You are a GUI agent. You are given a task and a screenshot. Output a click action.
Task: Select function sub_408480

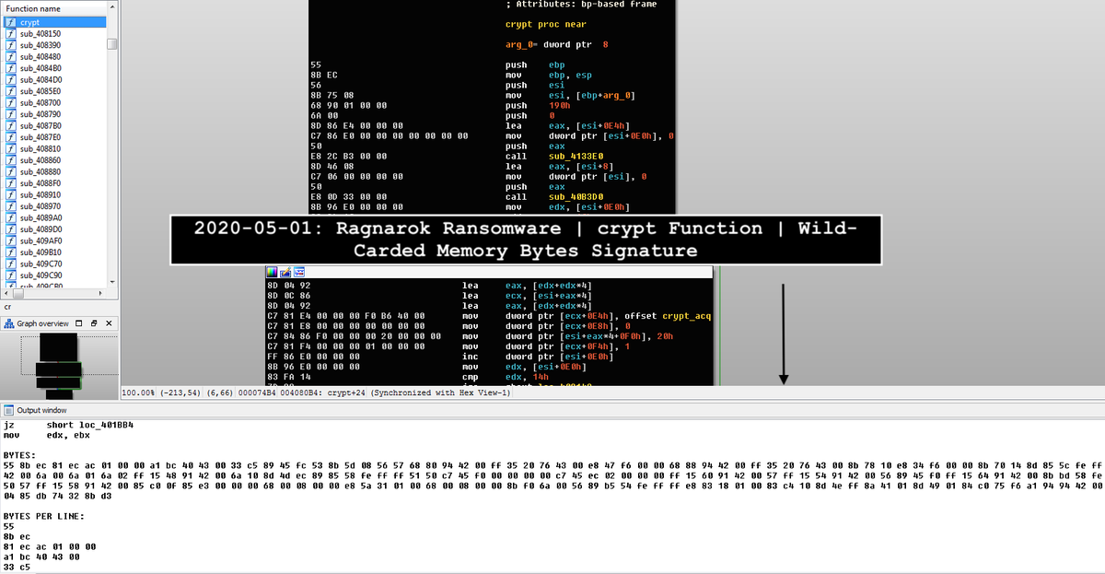coord(55,56)
